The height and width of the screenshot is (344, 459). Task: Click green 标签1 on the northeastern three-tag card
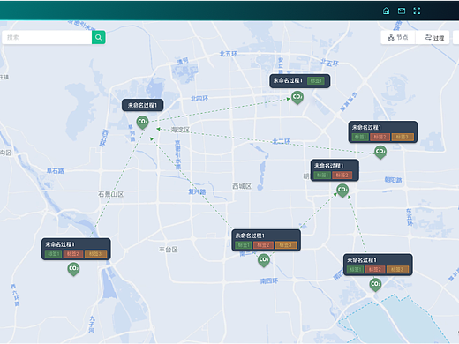pos(360,137)
